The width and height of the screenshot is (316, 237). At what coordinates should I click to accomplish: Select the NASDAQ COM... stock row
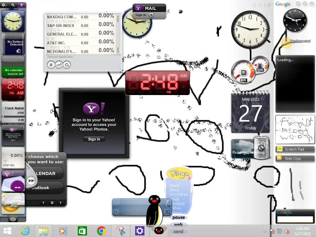[x=81, y=17]
